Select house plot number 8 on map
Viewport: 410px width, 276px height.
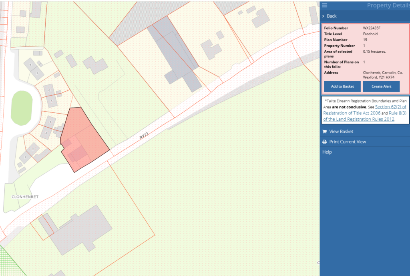pyautogui.click(x=30, y=64)
